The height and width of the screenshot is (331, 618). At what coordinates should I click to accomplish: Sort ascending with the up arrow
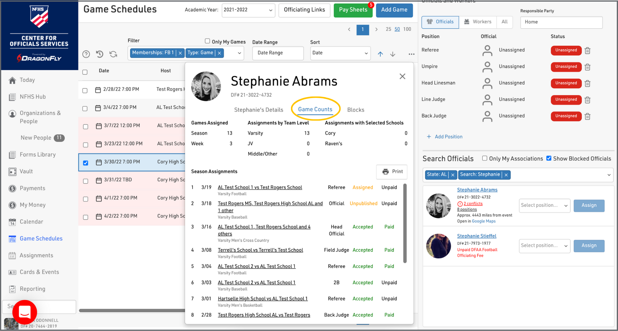[380, 54]
